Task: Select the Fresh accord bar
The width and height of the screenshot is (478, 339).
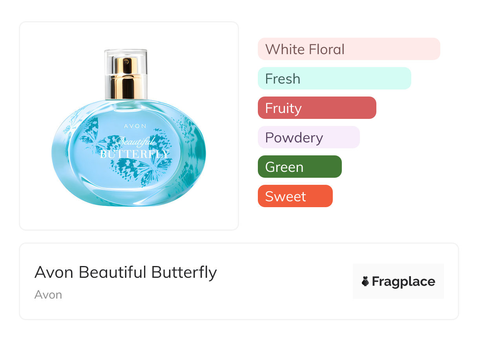Action: point(334,78)
